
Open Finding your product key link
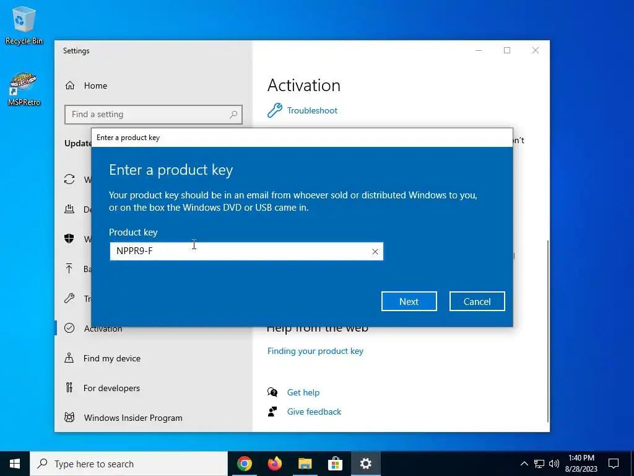click(315, 351)
